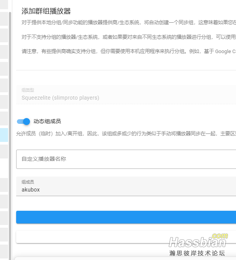
Task: Click the 组类型 field label
Action: tap(28, 90)
